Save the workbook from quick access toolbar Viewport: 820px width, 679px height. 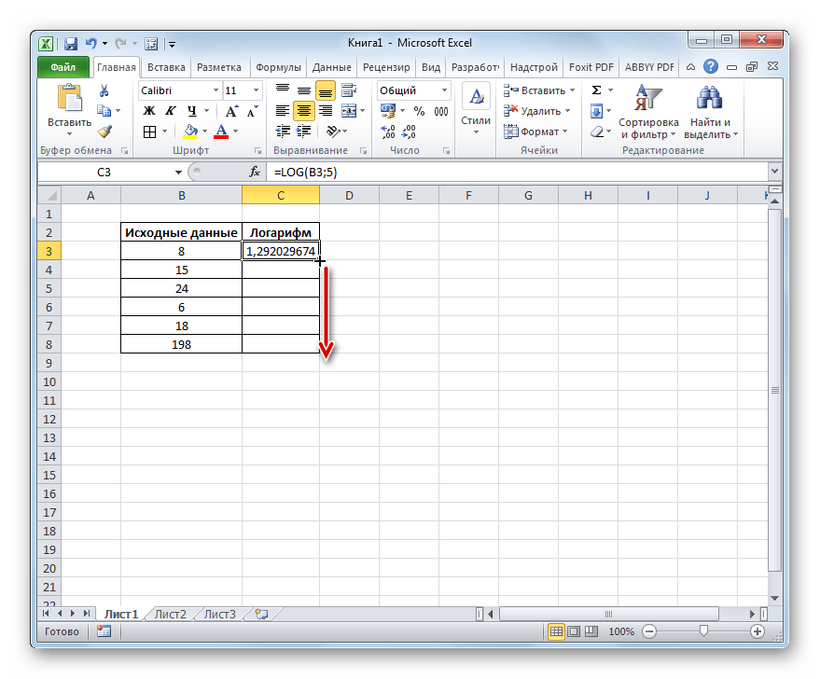point(70,44)
